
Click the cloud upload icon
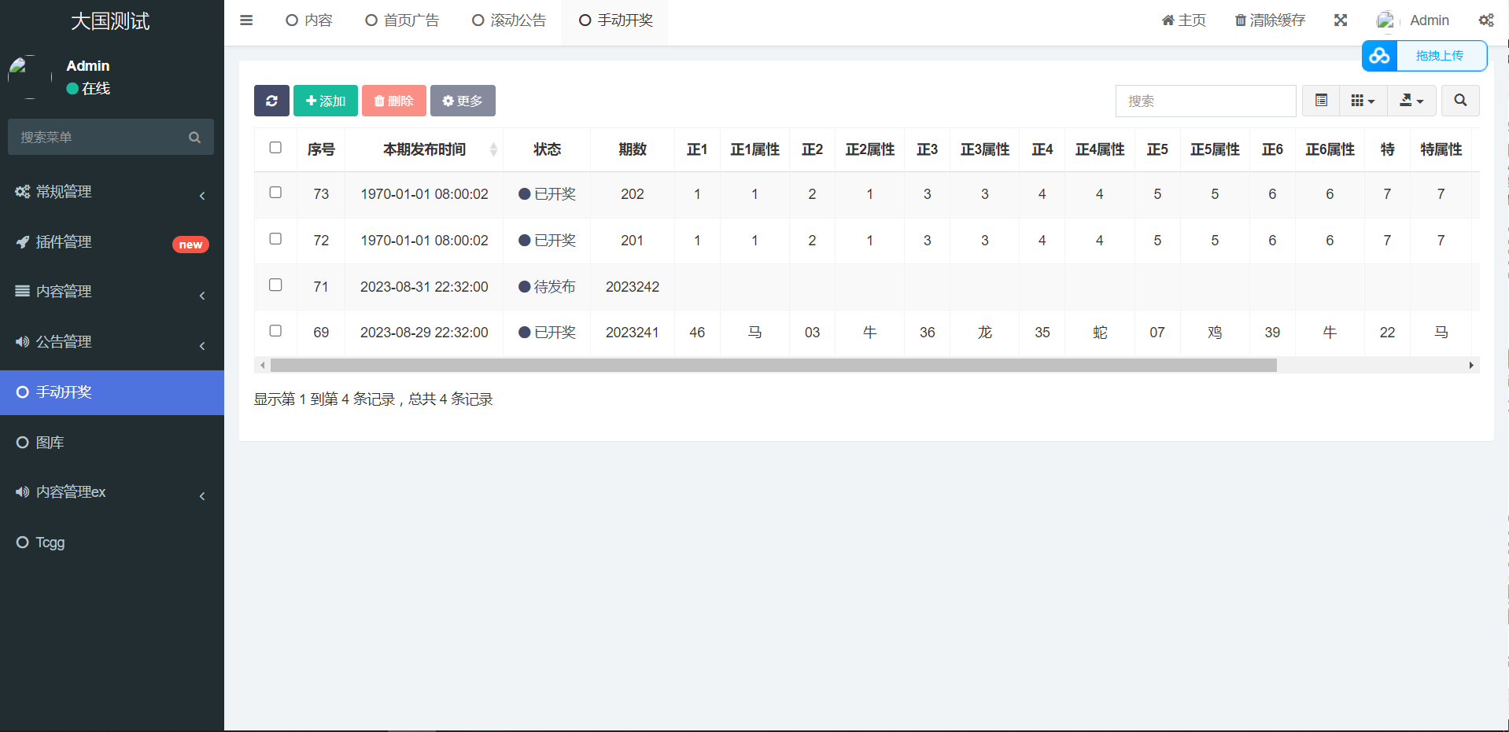click(1379, 56)
